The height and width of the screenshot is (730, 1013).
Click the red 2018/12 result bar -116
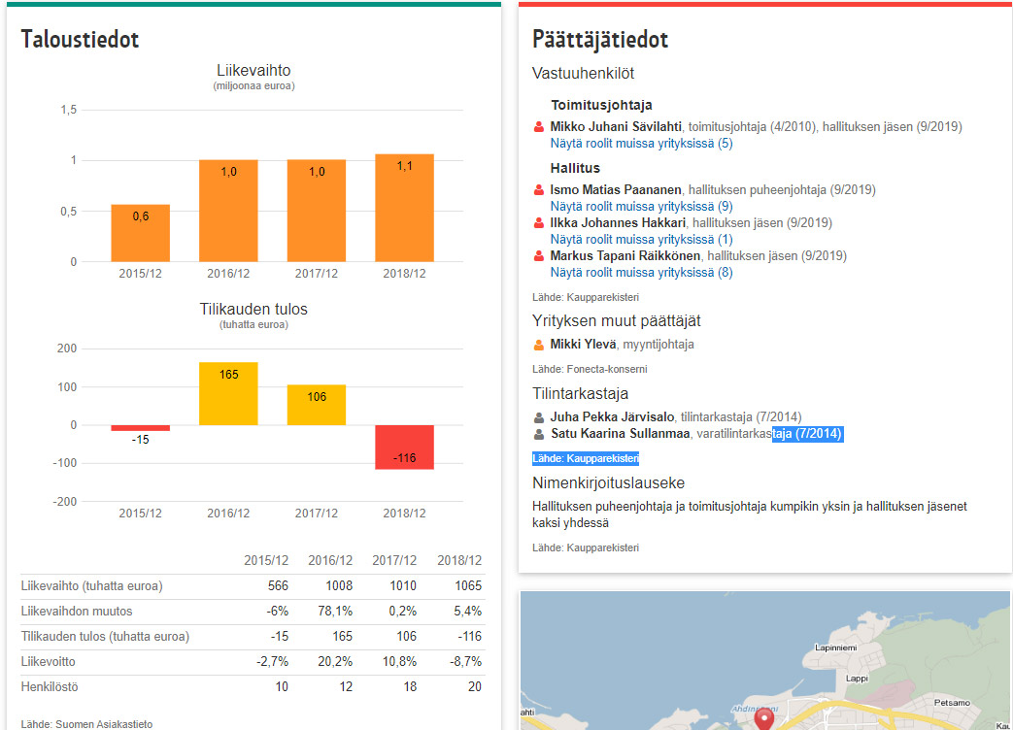pos(404,448)
